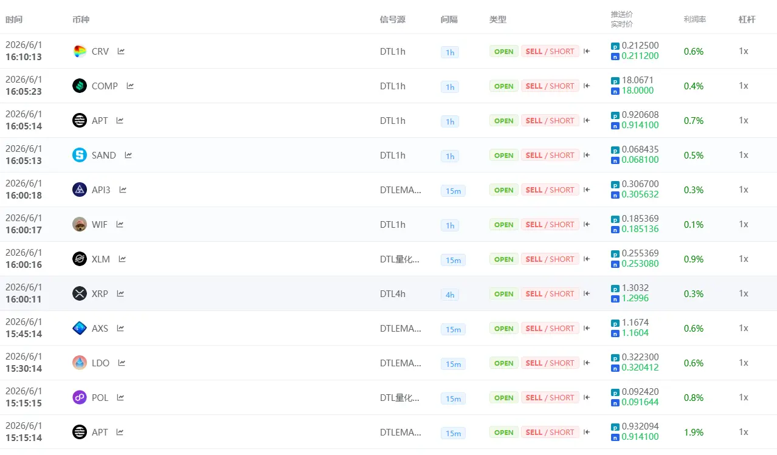Click the chart icon beside LDO
777x455 pixels.
point(122,363)
